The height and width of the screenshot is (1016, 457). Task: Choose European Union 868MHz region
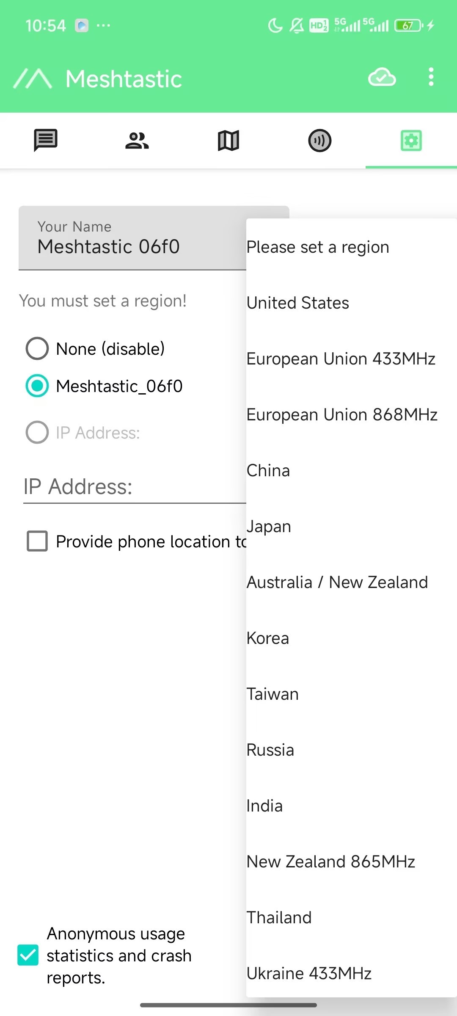coord(351,414)
